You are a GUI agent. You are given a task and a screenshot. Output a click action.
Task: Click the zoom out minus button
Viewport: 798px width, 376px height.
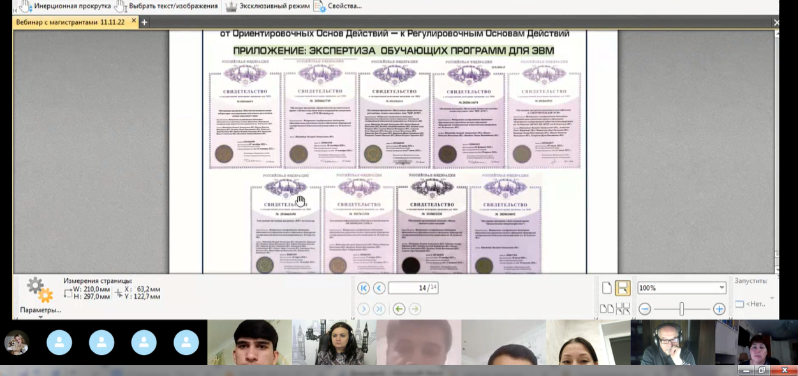[x=645, y=309]
